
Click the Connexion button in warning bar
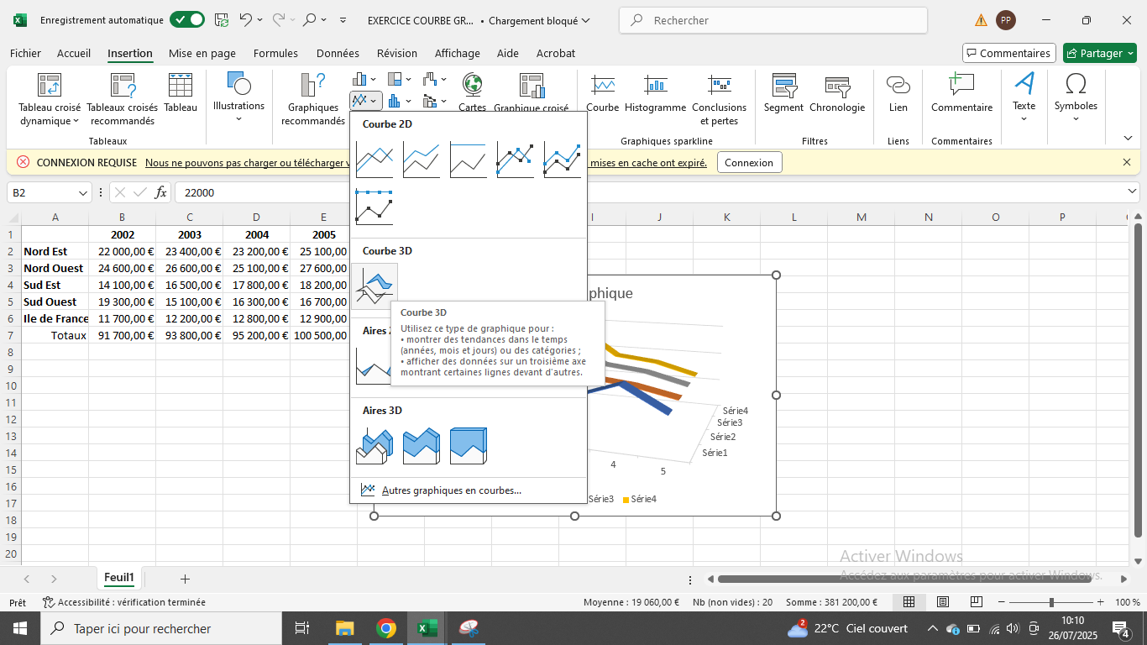[749, 162]
